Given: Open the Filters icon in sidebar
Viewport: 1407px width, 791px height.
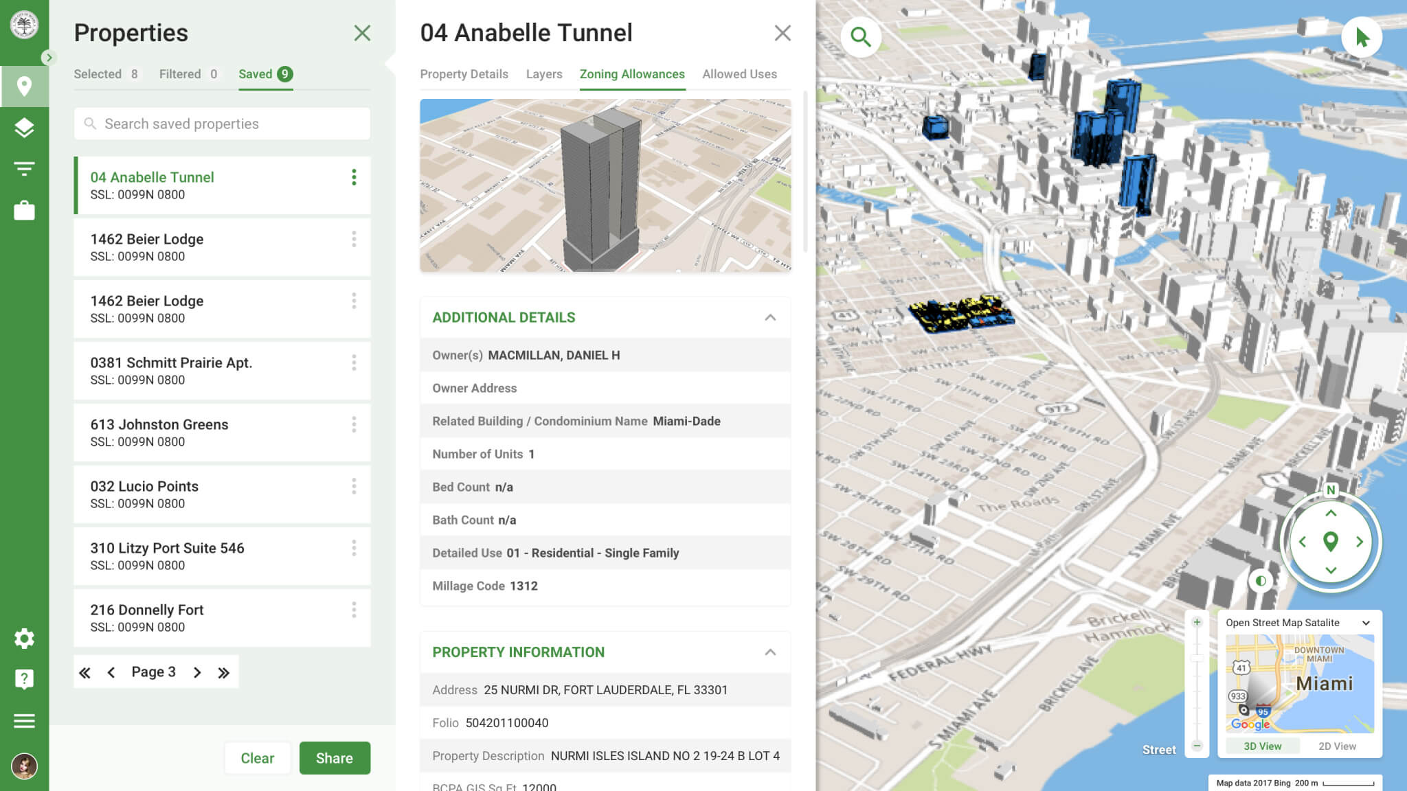Looking at the screenshot, I should [x=25, y=169].
